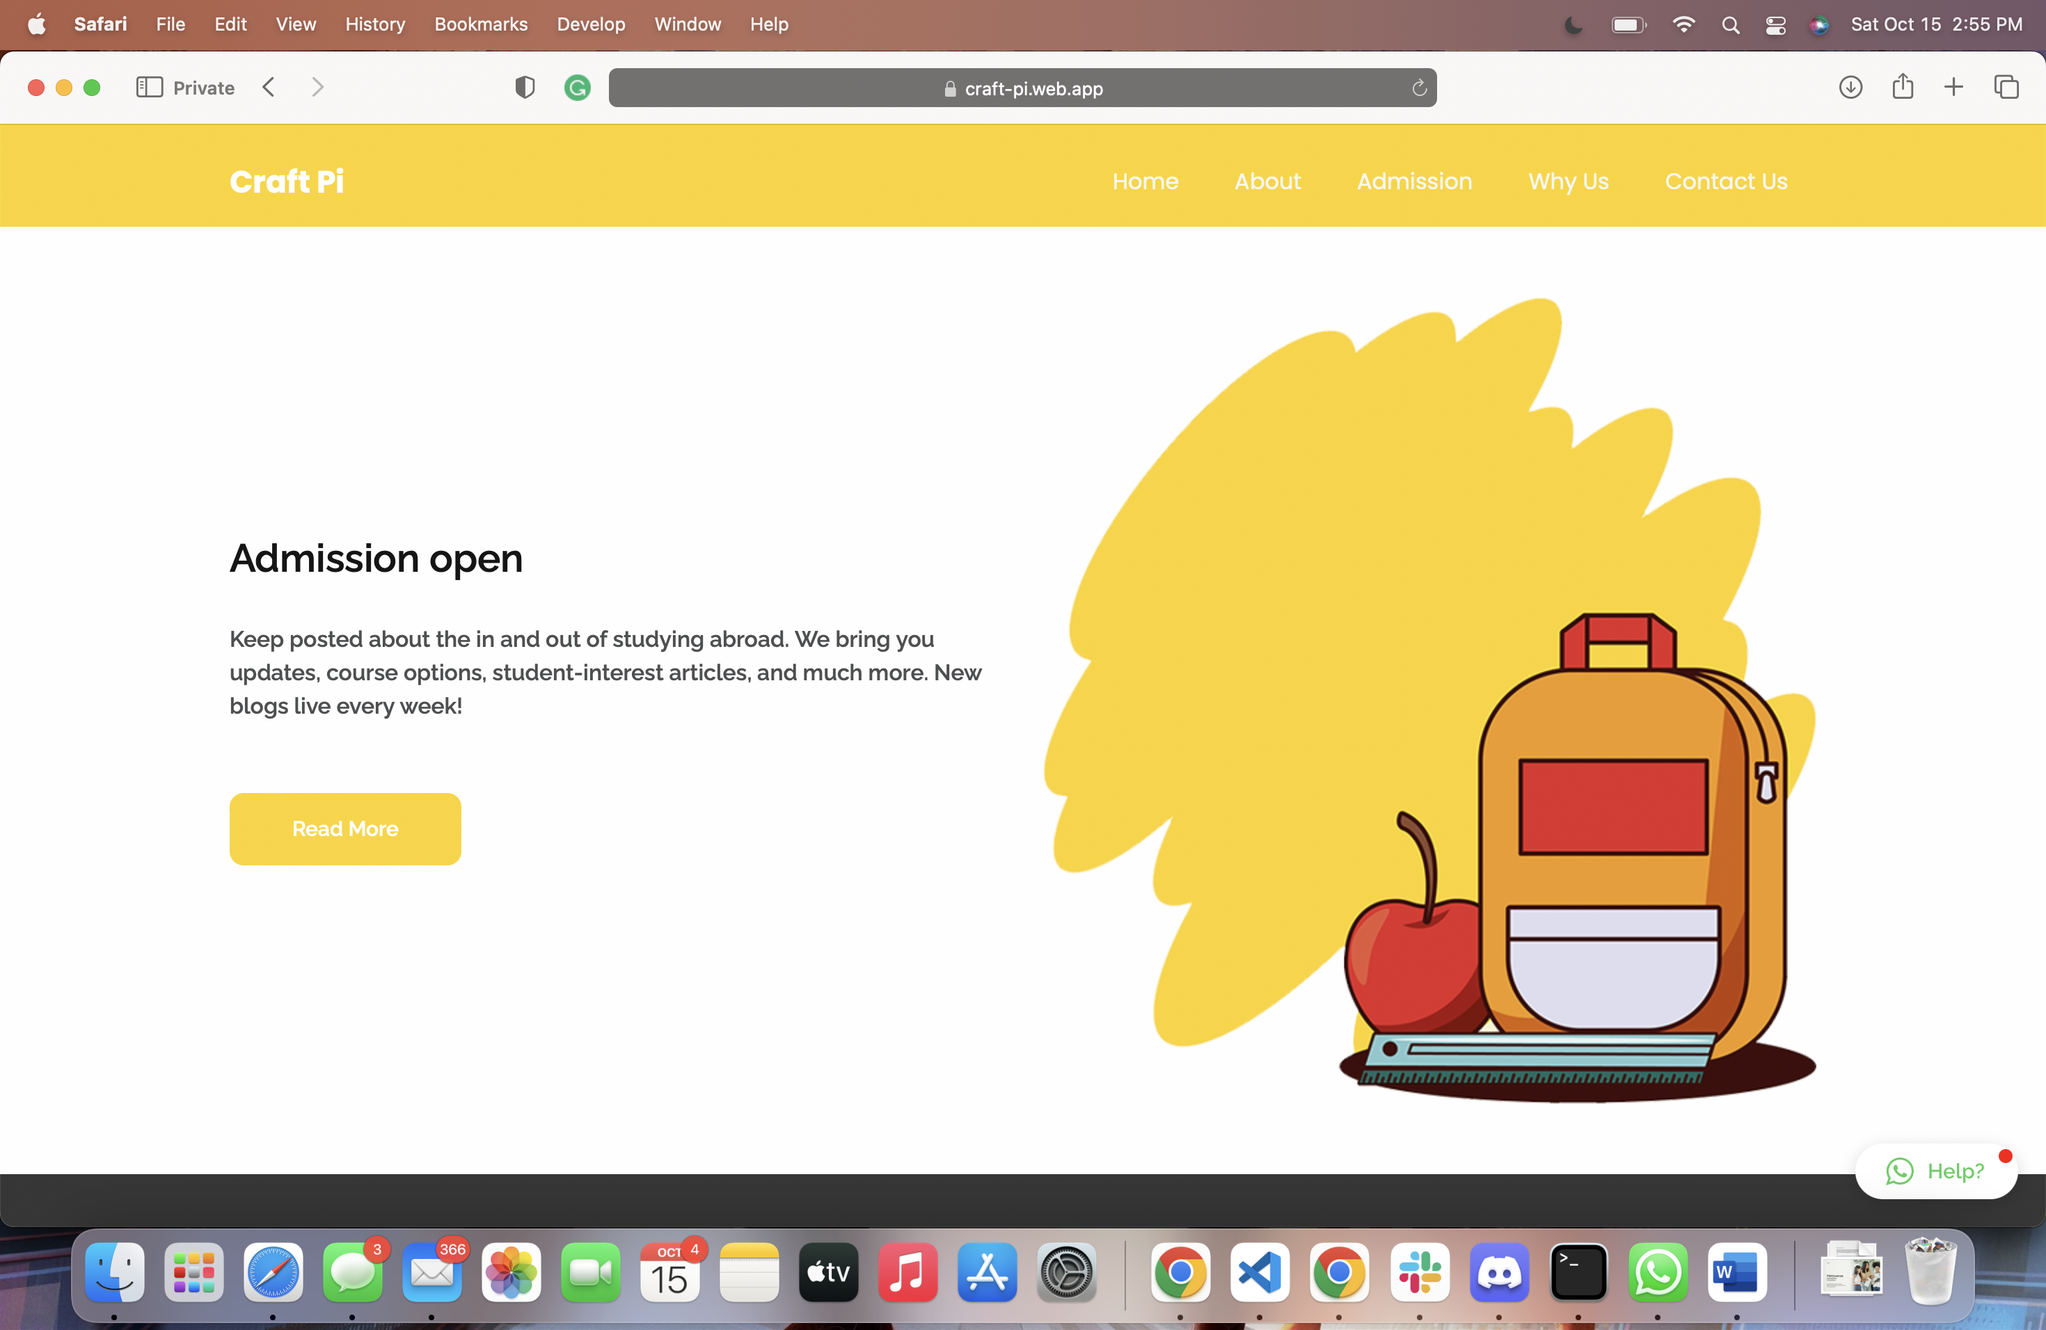Open the Why Us nav link
Image resolution: width=2046 pixels, height=1330 pixels.
pyautogui.click(x=1568, y=182)
